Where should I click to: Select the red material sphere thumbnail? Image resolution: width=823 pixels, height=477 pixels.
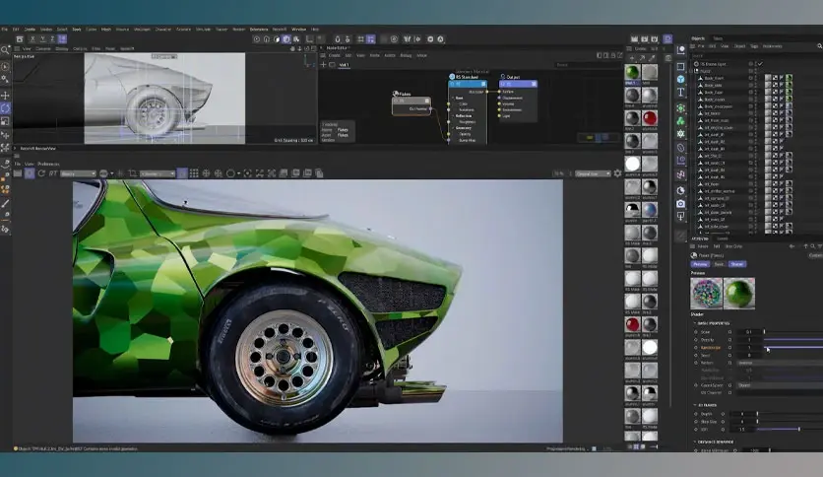tap(650, 118)
